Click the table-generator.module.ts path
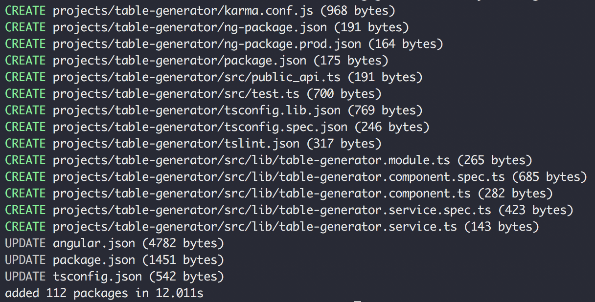This screenshot has width=595, height=302. click(255, 160)
